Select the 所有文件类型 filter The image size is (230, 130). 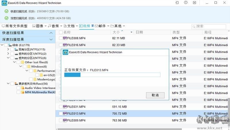coord(15,26)
